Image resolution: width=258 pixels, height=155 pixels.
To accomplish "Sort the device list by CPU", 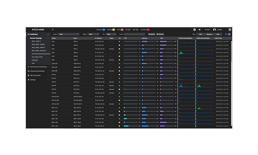I will pyautogui.click(x=201, y=34).
